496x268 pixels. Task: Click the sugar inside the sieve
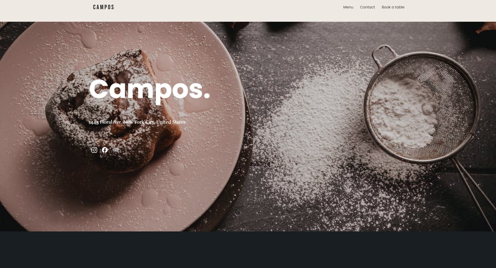403,110
